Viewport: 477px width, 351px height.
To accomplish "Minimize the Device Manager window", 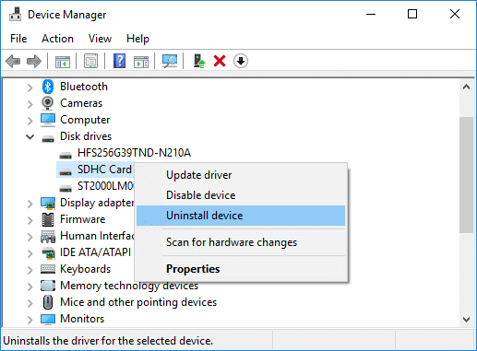I will click(x=371, y=14).
